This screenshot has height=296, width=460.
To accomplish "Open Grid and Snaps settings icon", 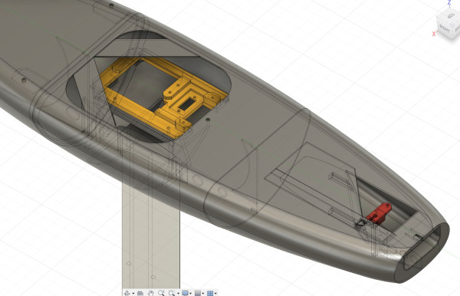I will click(x=198, y=293).
